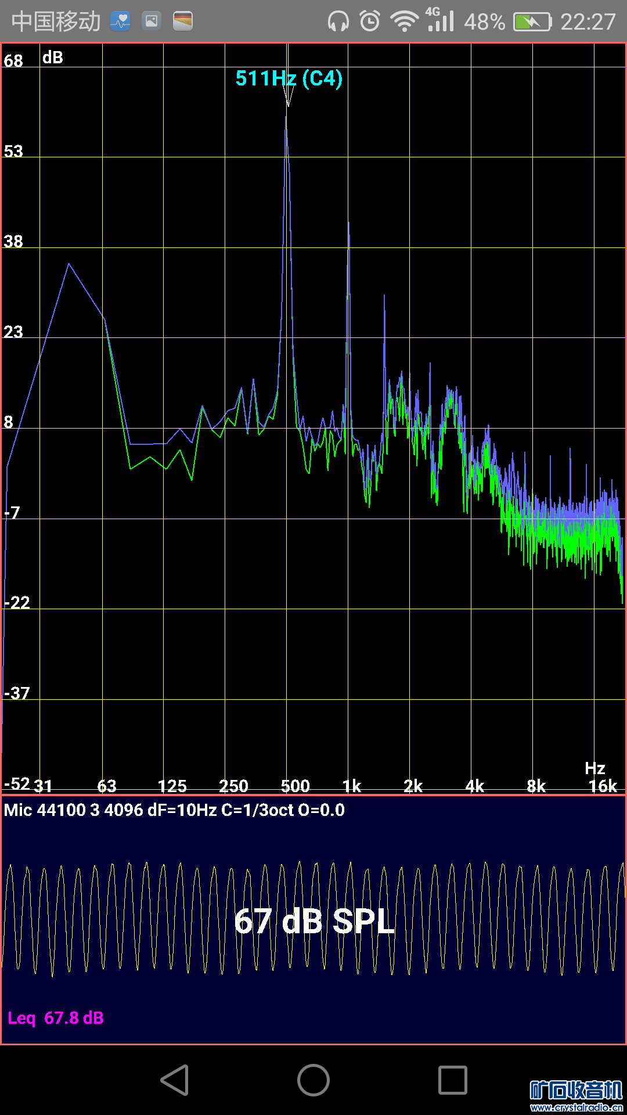Tap the 63 frequency axis label

[x=107, y=786]
